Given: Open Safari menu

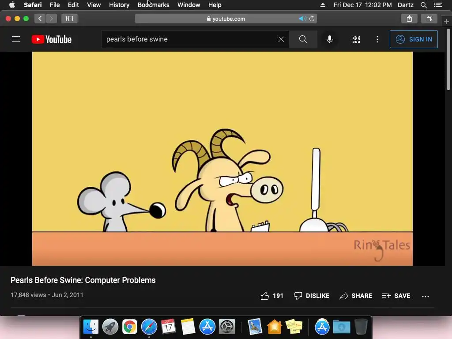Looking at the screenshot, I should (33, 5).
